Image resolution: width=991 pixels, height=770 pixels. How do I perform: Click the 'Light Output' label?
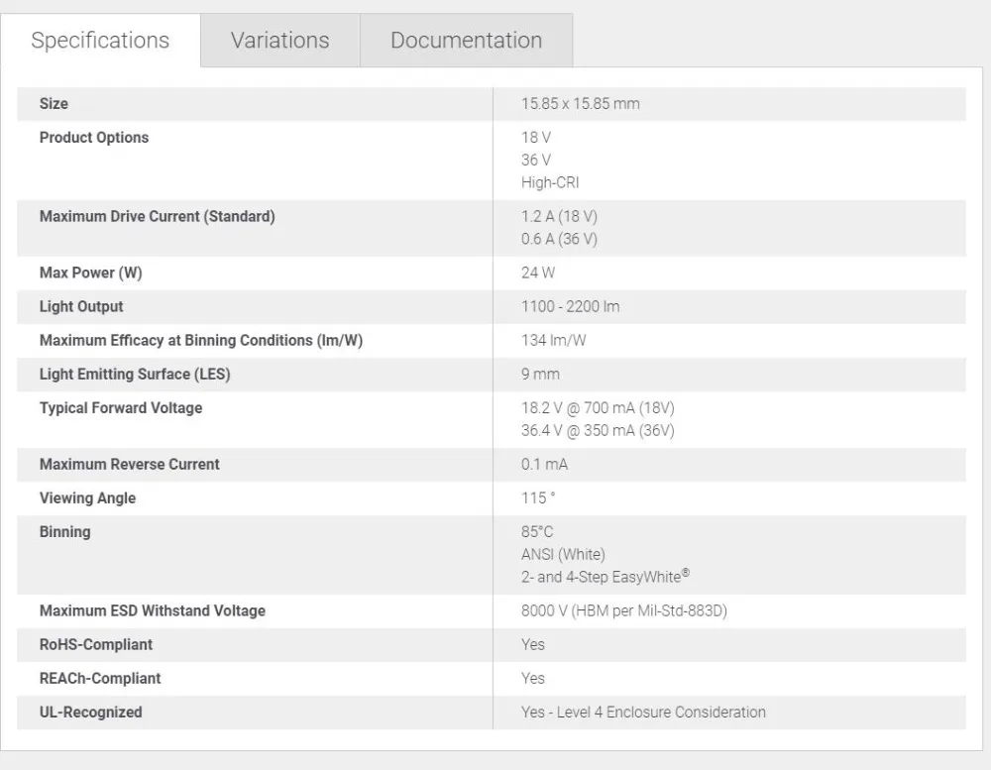tap(81, 306)
